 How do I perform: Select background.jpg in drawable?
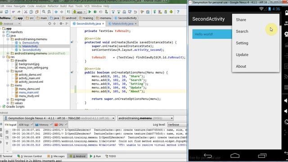click(29, 64)
